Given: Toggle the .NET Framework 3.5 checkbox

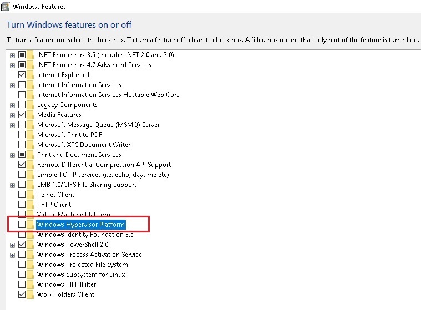Looking at the screenshot, I should click(22, 55).
